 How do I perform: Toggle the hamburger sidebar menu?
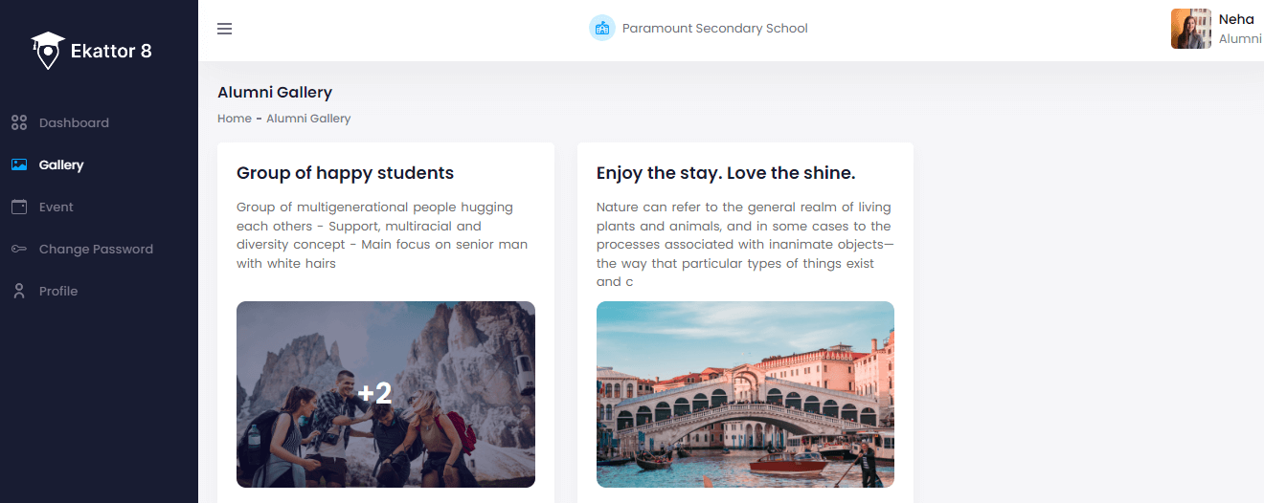point(225,29)
